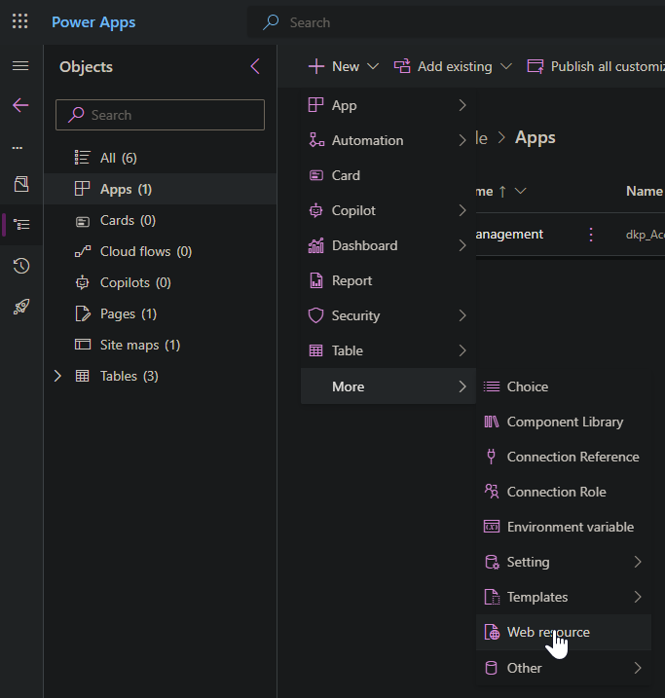This screenshot has height=698, width=665.
Task: Click the More menu item
Action: pos(388,386)
